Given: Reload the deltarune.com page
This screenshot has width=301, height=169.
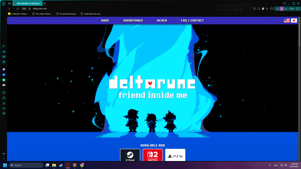Looking at the screenshot, I should coord(18,9).
